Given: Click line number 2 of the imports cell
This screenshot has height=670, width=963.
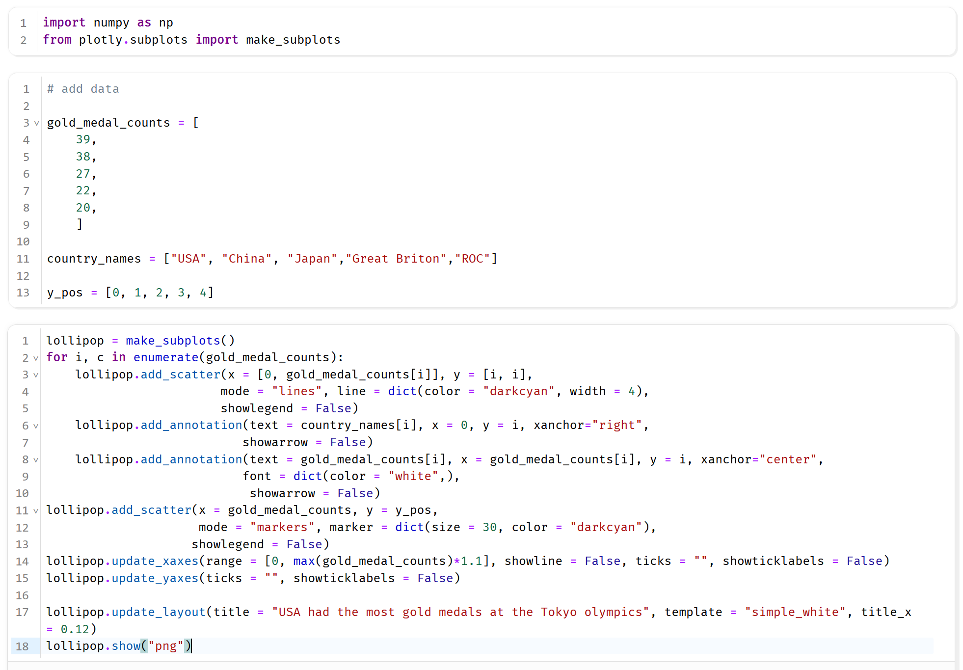Looking at the screenshot, I should (24, 40).
